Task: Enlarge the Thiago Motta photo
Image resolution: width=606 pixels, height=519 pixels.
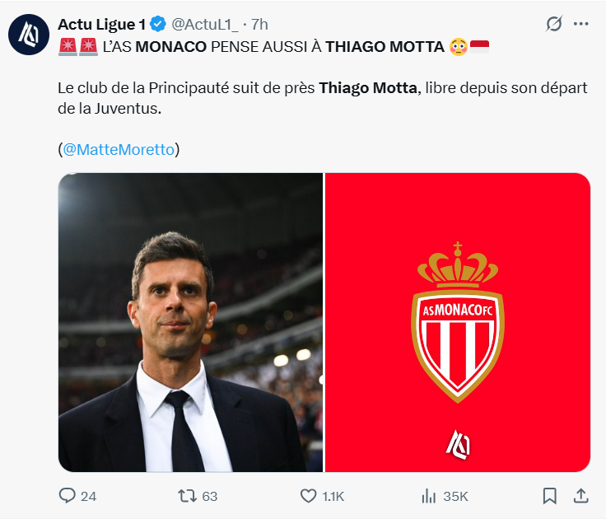Action: (190, 322)
